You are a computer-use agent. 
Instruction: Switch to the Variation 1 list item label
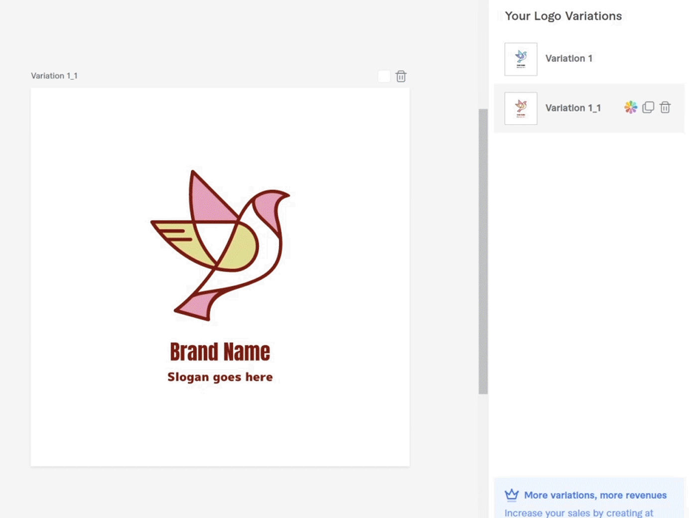coord(569,59)
